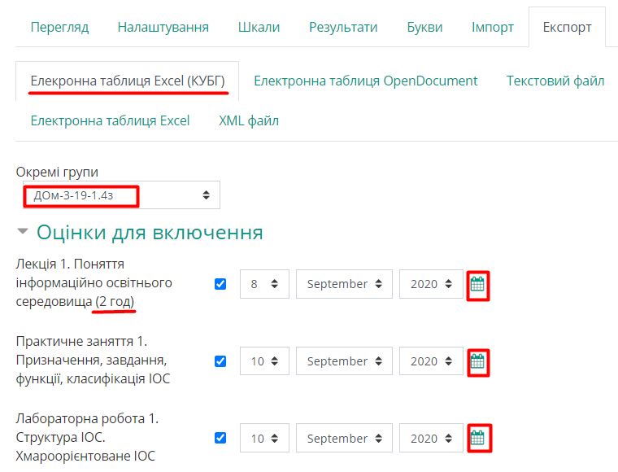The width and height of the screenshot is (618, 472).
Task: Disable the Лабораторна робота 1 checkbox
Action: pyautogui.click(x=220, y=438)
